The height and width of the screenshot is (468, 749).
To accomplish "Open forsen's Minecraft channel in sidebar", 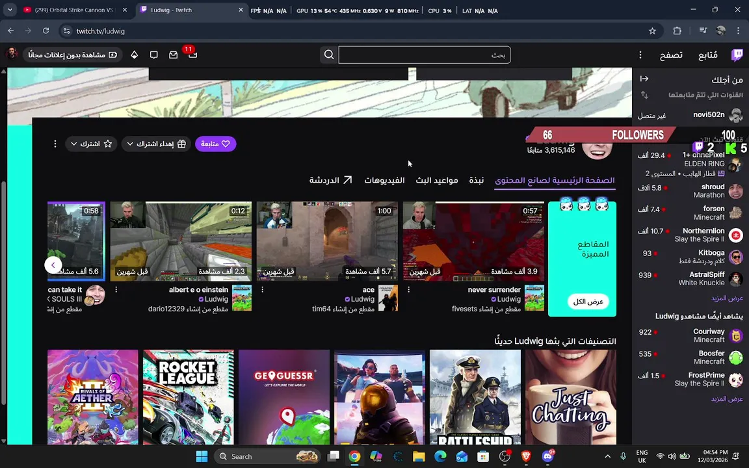I will coord(690,213).
